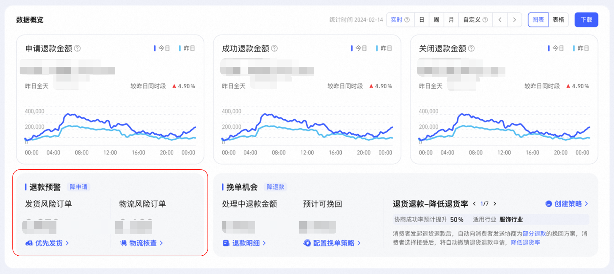
Task: Open the 物流核查 link
Action: tap(141, 243)
